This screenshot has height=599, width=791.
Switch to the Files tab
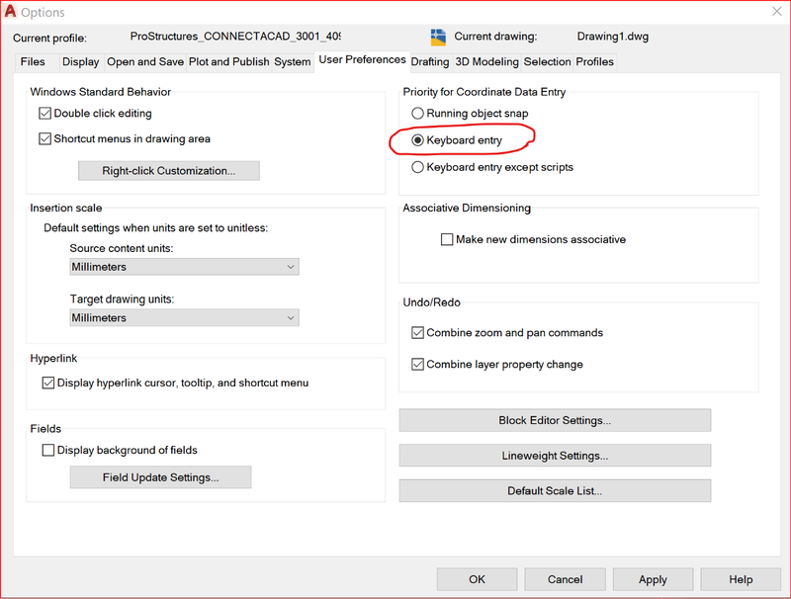(33, 62)
